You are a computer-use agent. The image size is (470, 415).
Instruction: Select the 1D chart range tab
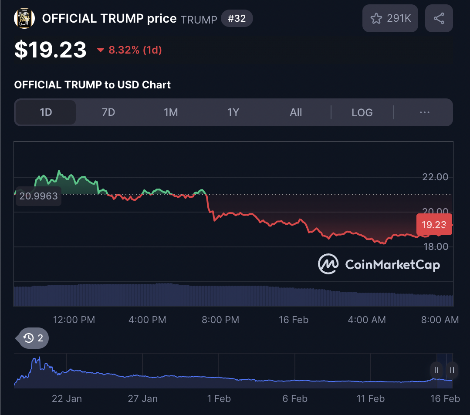click(46, 112)
